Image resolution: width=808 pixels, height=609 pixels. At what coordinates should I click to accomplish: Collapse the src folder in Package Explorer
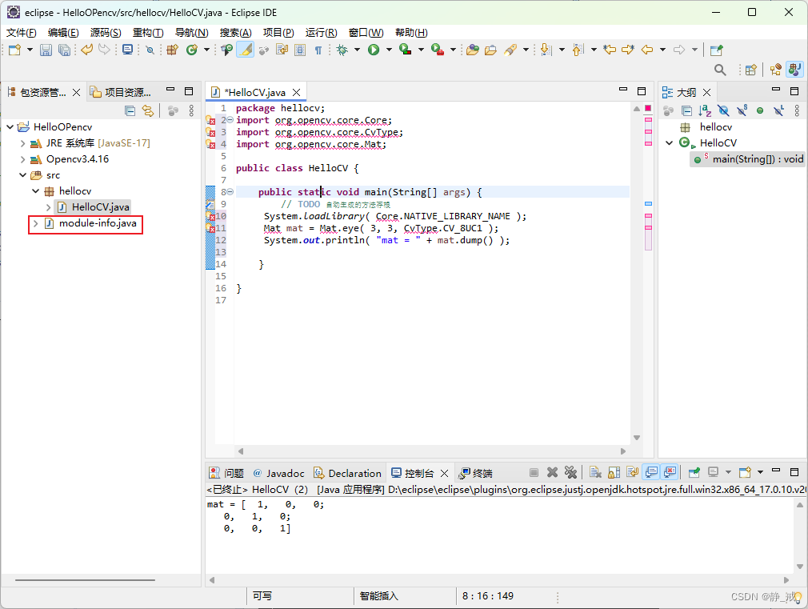(x=23, y=174)
